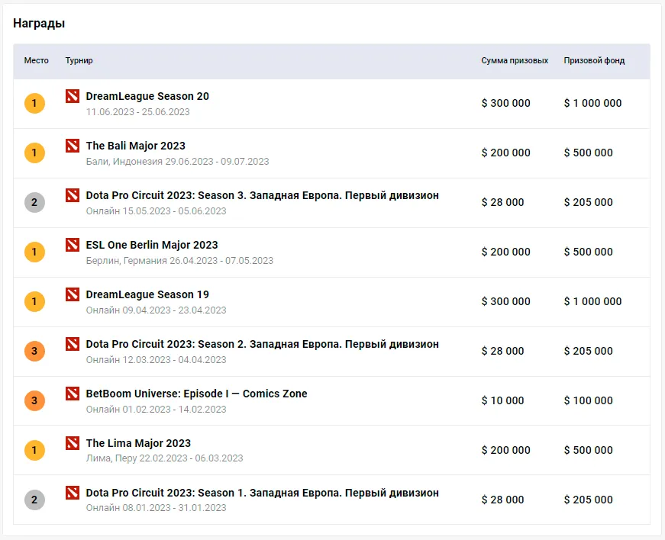Open DreamLeague Season 20 tournament link
The width and height of the screenshot is (665, 540).
(147, 97)
